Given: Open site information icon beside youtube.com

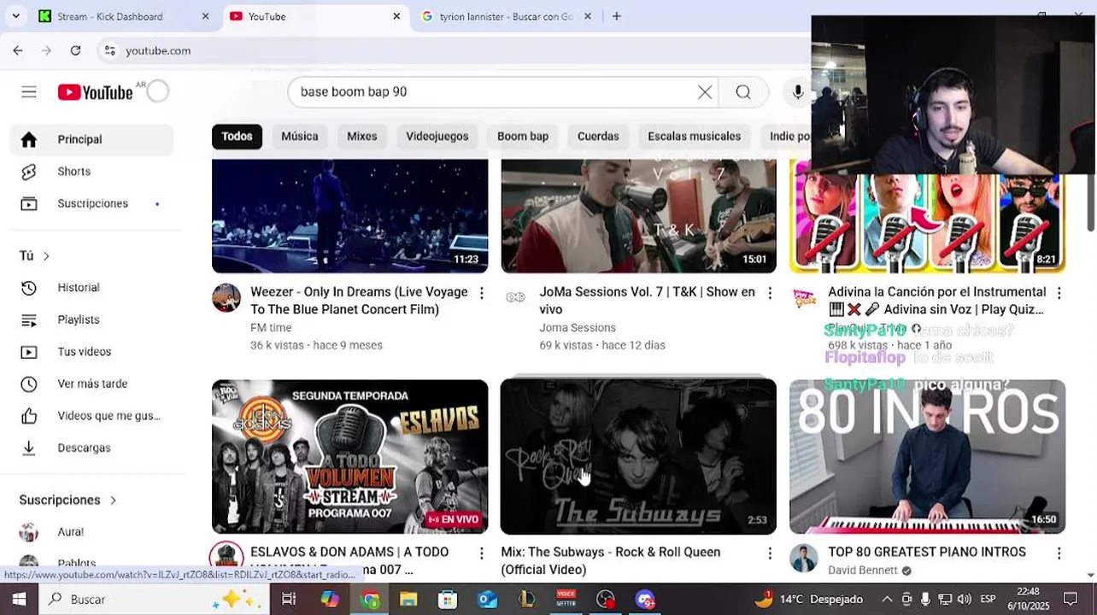Looking at the screenshot, I should [x=109, y=50].
